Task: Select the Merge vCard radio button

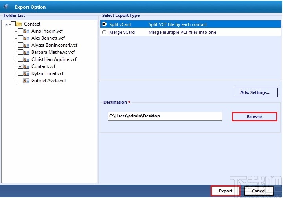Action: [x=104, y=32]
